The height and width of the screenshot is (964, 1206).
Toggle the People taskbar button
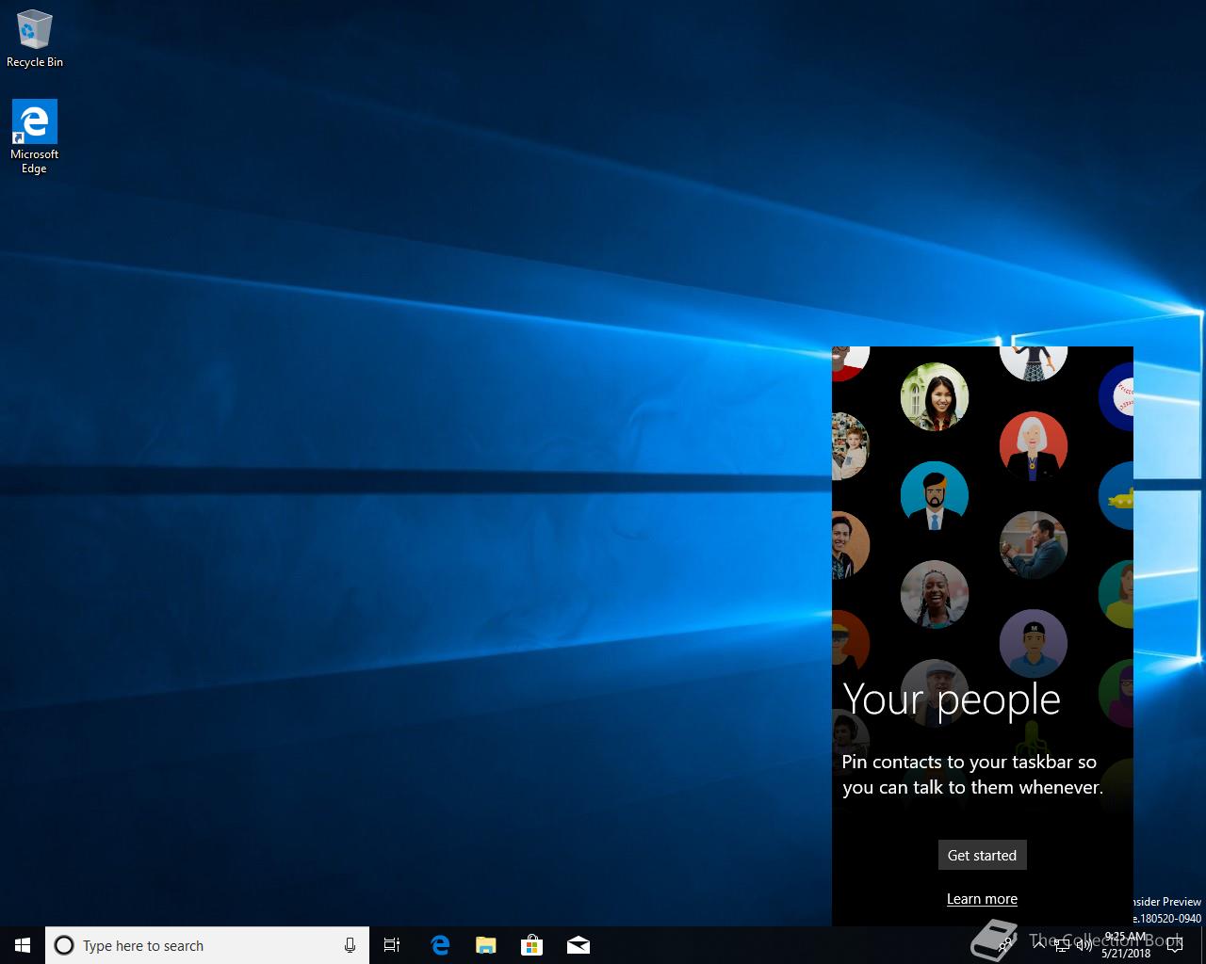point(1006,945)
